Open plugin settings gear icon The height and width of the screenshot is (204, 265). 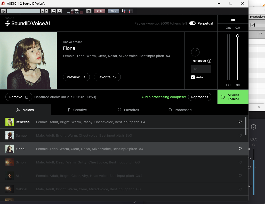[89, 11]
